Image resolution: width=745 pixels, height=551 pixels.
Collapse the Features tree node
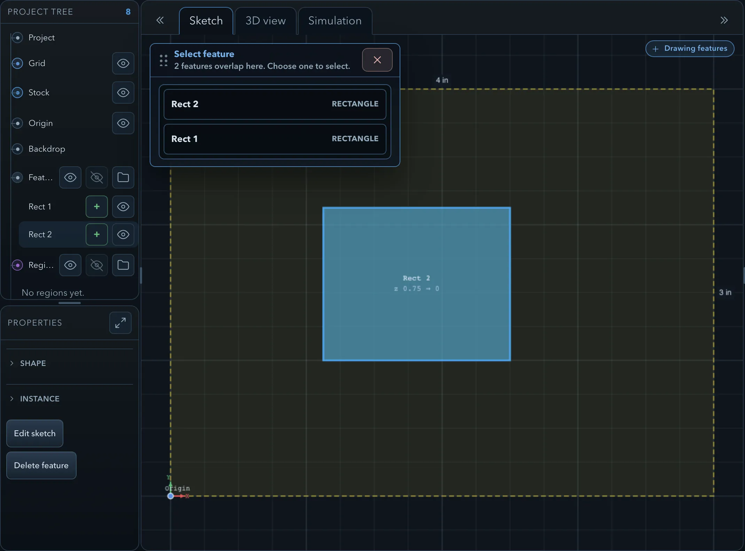click(x=17, y=177)
